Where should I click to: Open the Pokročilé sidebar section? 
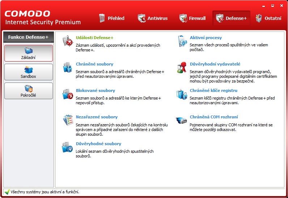pos(29,91)
